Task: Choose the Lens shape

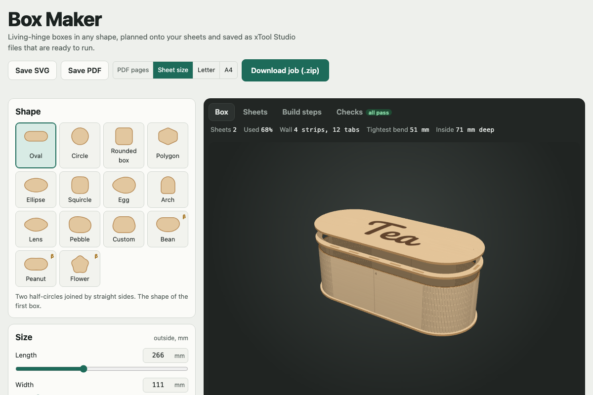Action: [36, 229]
